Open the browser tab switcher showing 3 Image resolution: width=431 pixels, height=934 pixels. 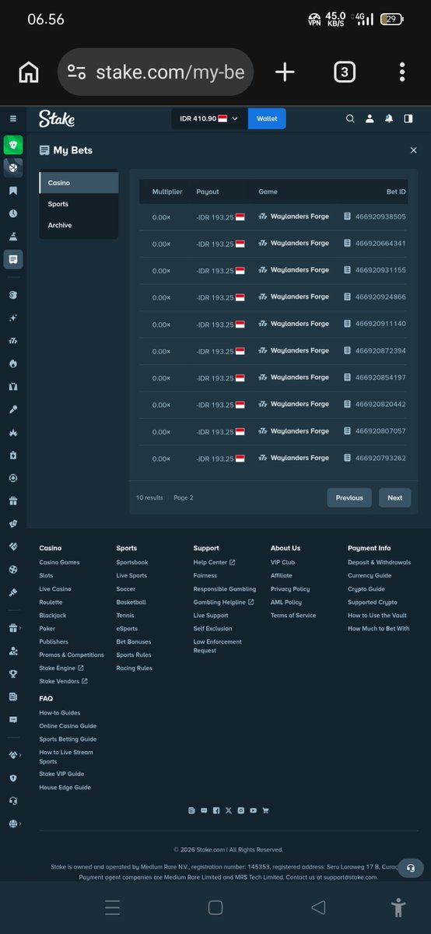(x=344, y=72)
